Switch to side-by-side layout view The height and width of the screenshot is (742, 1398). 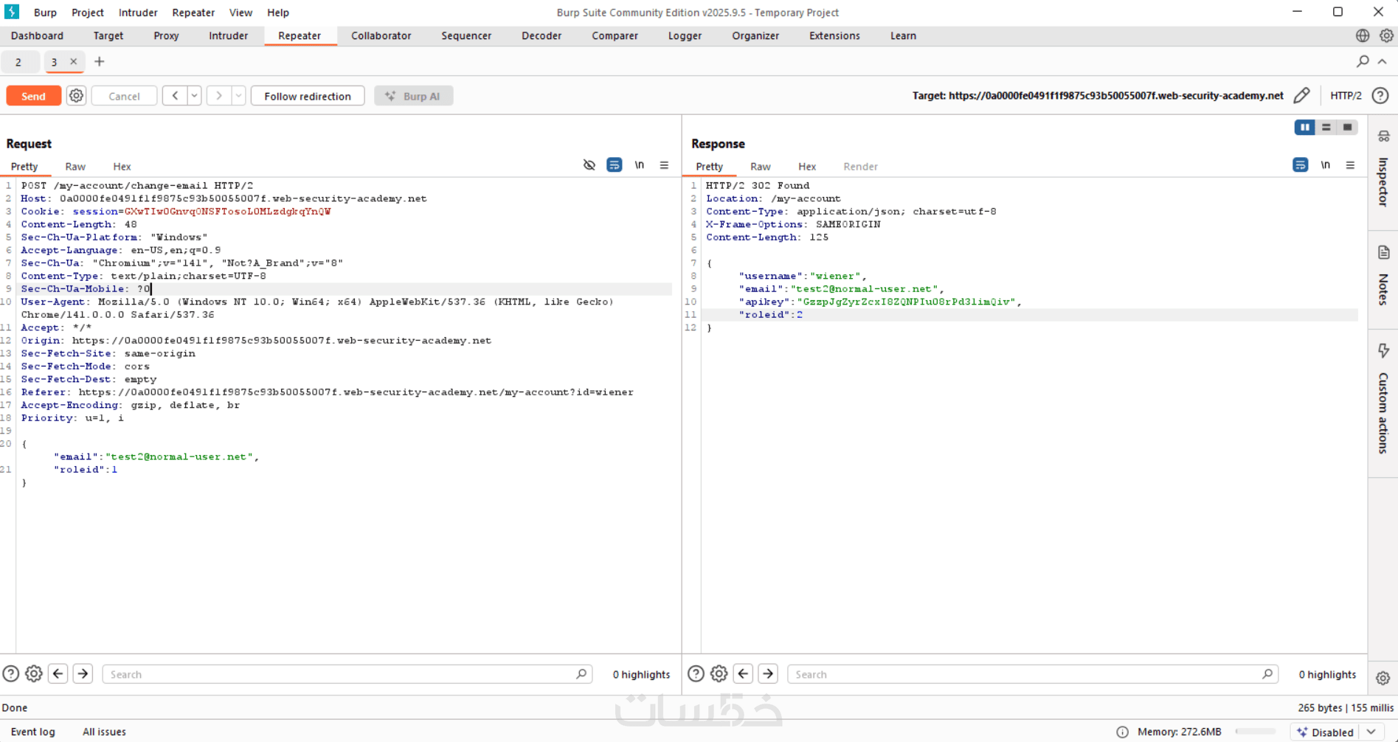[1304, 128]
